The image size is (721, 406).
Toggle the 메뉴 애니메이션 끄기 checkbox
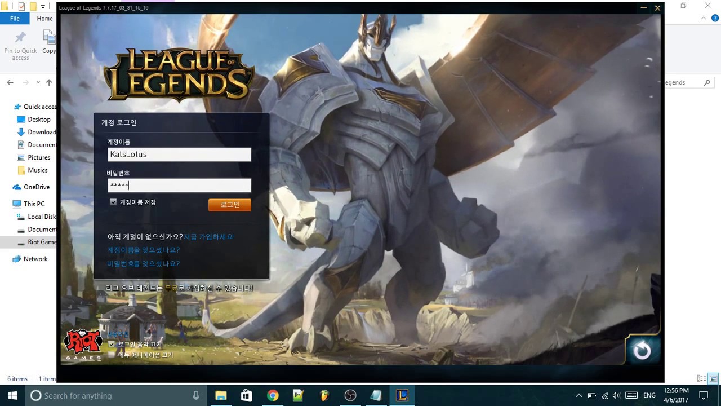112,355
